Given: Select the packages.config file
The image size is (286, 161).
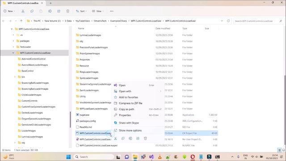Looking at the screenshot, I should click(88, 121).
